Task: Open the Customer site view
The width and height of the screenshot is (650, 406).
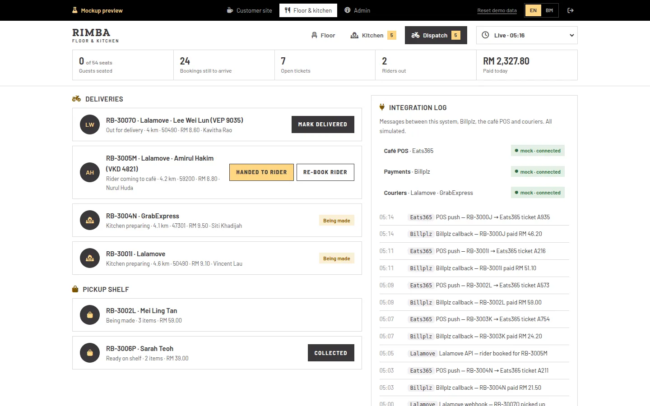Action: pos(249,10)
